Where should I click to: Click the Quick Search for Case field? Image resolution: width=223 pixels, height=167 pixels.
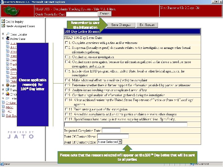[82, 14]
